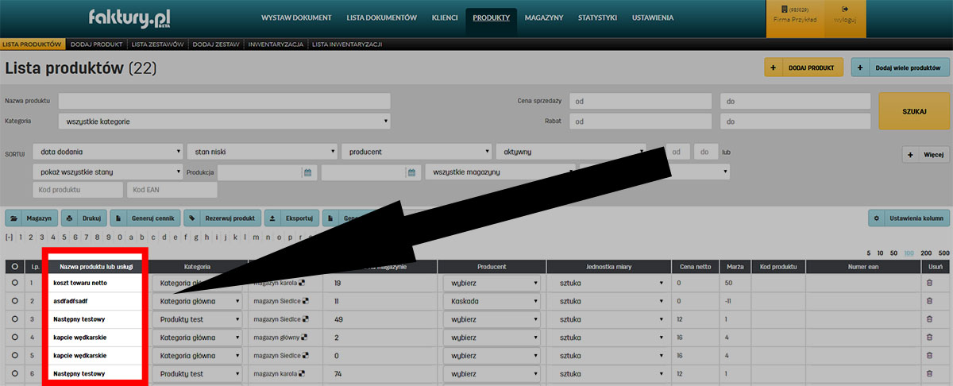
Task: Select radio button for row 3 product
Action: 14,319
